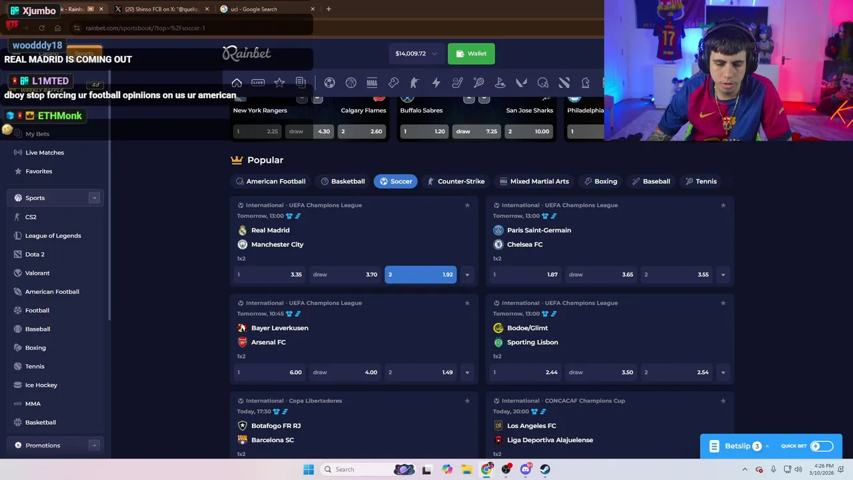Expand more markets for Leverkusen vs Arsenal

(x=467, y=373)
